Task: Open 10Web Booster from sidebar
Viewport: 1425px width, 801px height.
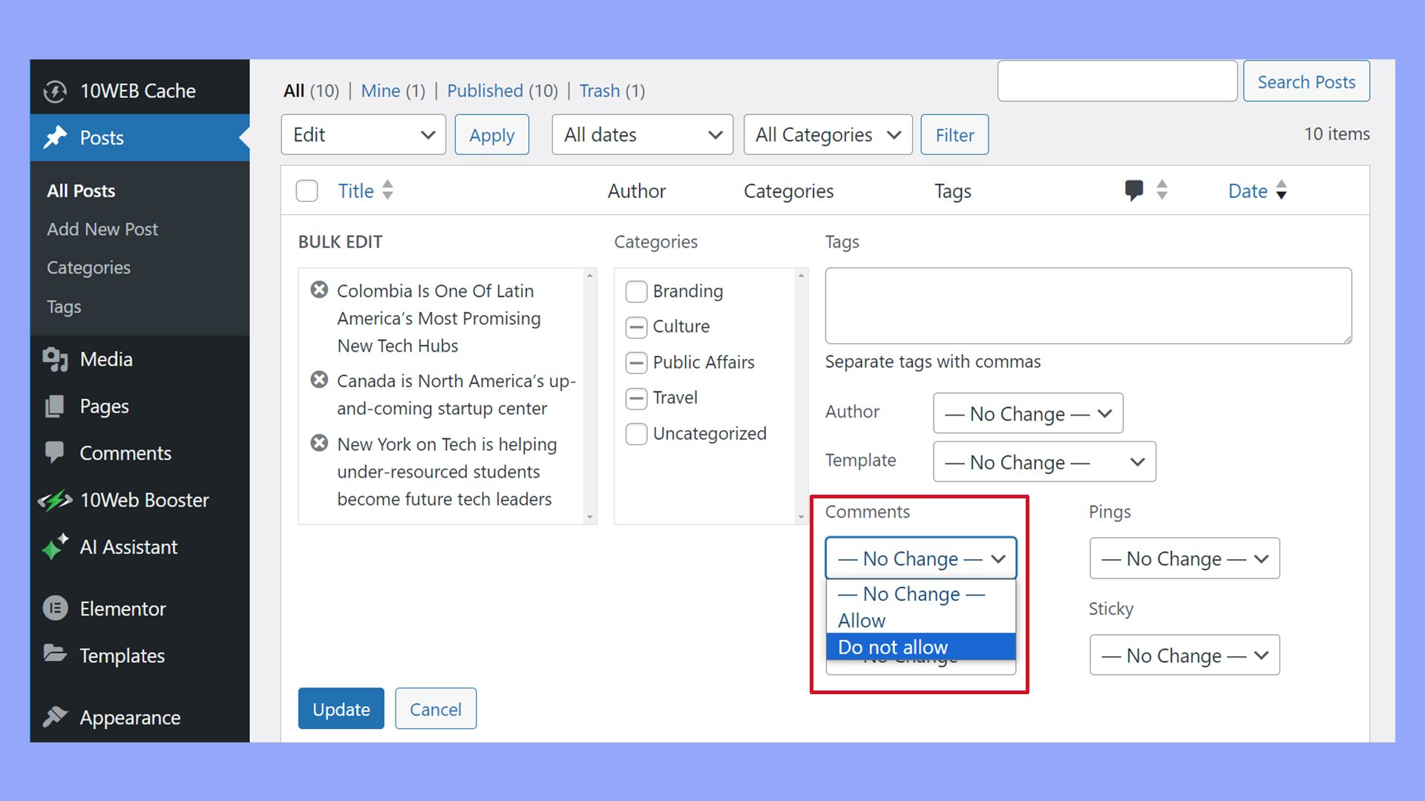Action: pyautogui.click(x=144, y=500)
